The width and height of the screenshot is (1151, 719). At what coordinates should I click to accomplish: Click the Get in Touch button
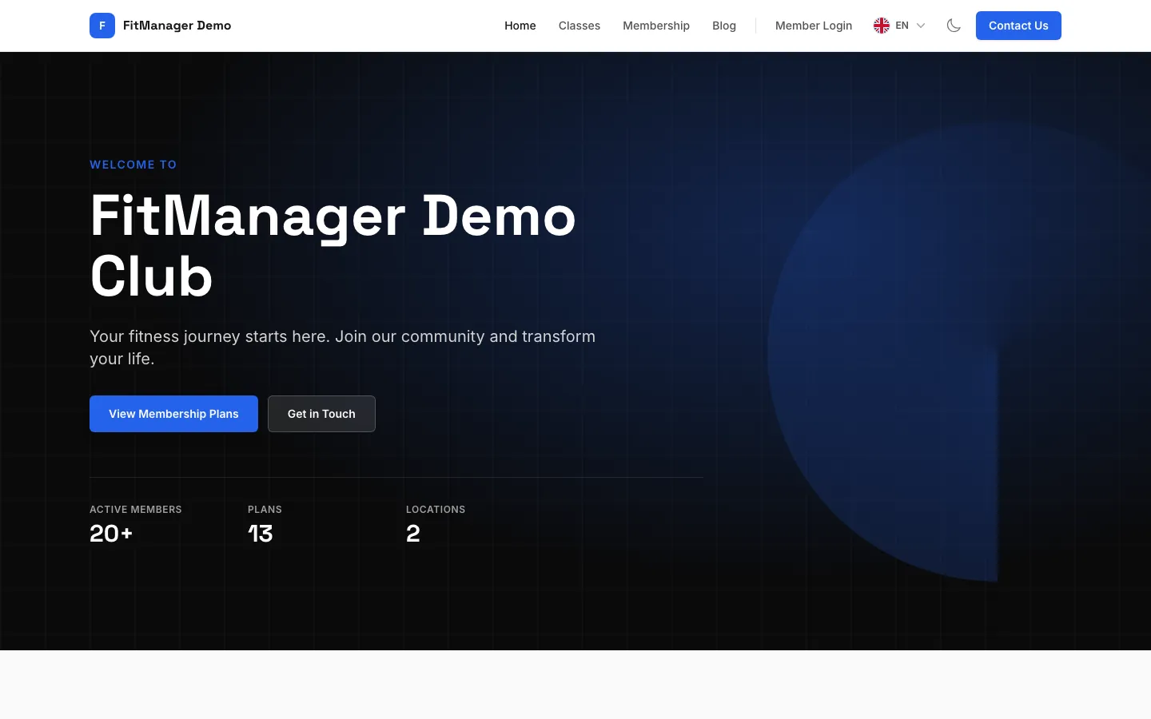pyautogui.click(x=321, y=414)
